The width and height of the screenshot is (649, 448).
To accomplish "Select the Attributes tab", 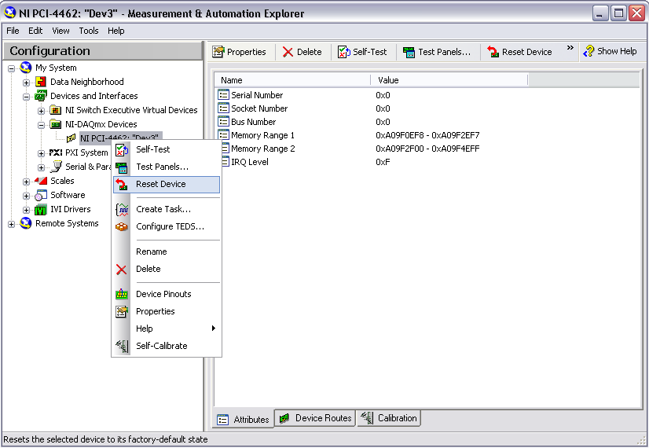I will pyautogui.click(x=244, y=420).
